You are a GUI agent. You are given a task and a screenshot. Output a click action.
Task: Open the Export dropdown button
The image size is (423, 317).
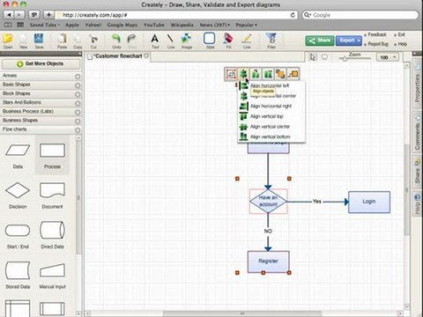(x=348, y=41)
